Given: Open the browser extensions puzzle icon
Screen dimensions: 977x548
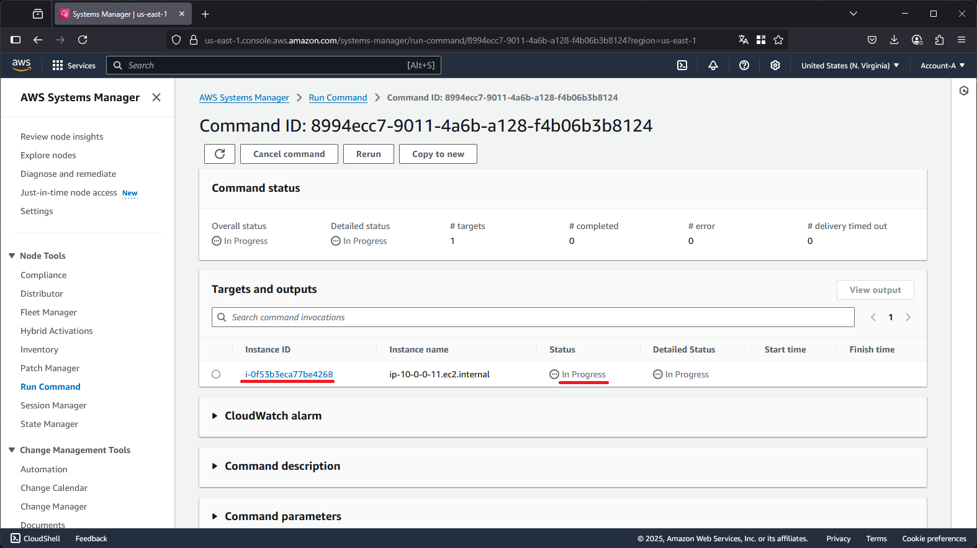Looking at the screenshot, I should click(x=939, y=40).
